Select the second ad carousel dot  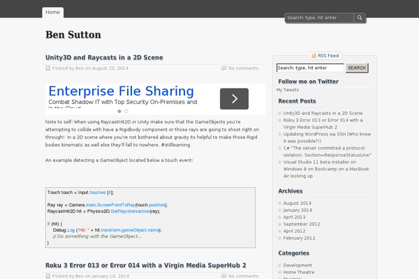click(x=127, y=111)
